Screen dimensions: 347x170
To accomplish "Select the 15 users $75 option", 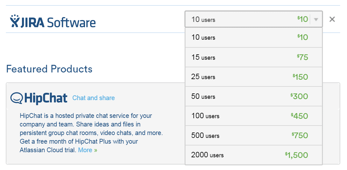I will click(254, 58).
